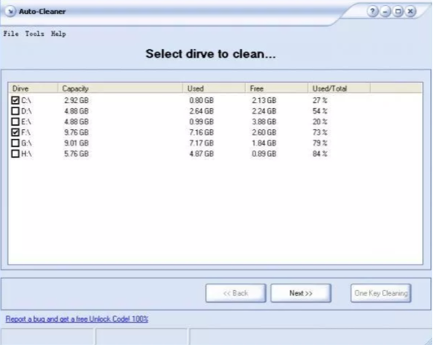Image resolution: width=433 pixels, height=345 pixels.
Task: Open the help question mark icon
Action: pos(372,12)
